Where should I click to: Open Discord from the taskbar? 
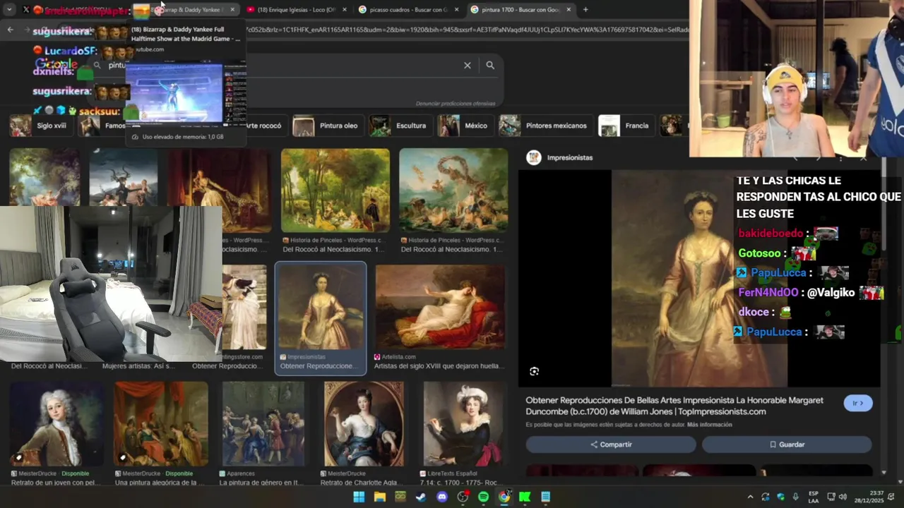[442, 497]
